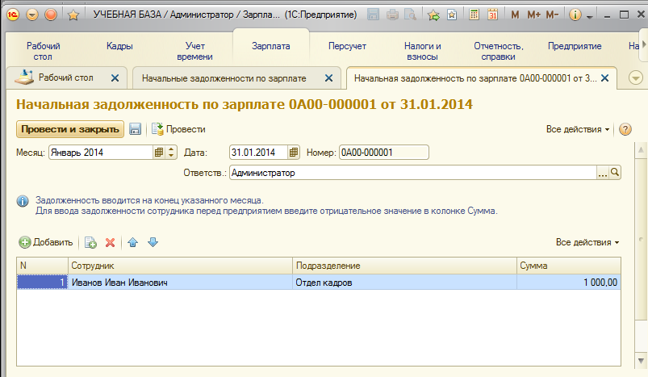Click the Месяц field Январь 2014

[x=100, y=152]
